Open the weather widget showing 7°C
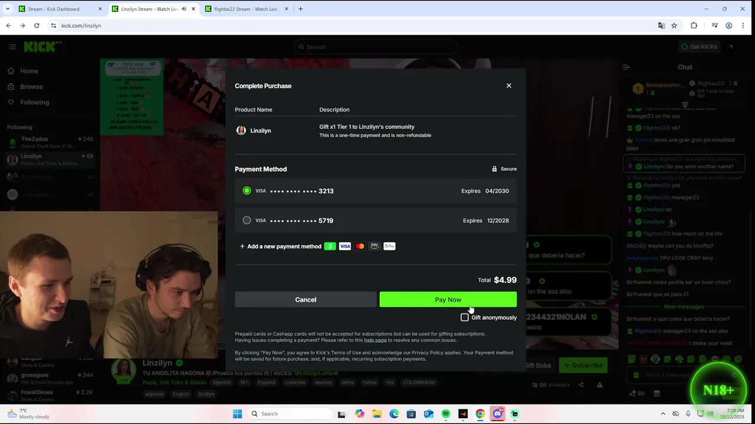 coord(28,413)
